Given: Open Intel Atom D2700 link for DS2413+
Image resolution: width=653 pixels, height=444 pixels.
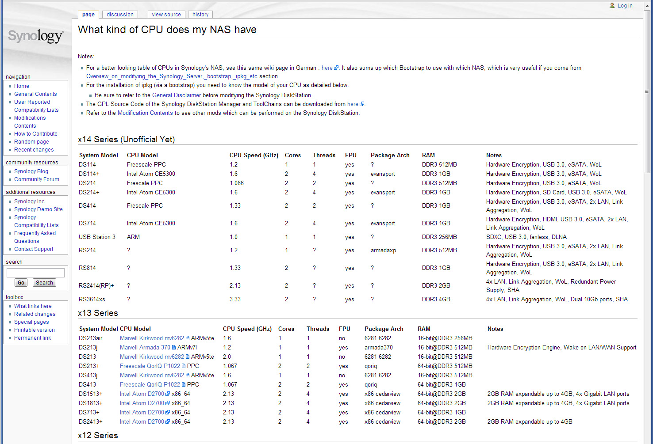Looking at the screenshot, I should click(x=145, y=422).
